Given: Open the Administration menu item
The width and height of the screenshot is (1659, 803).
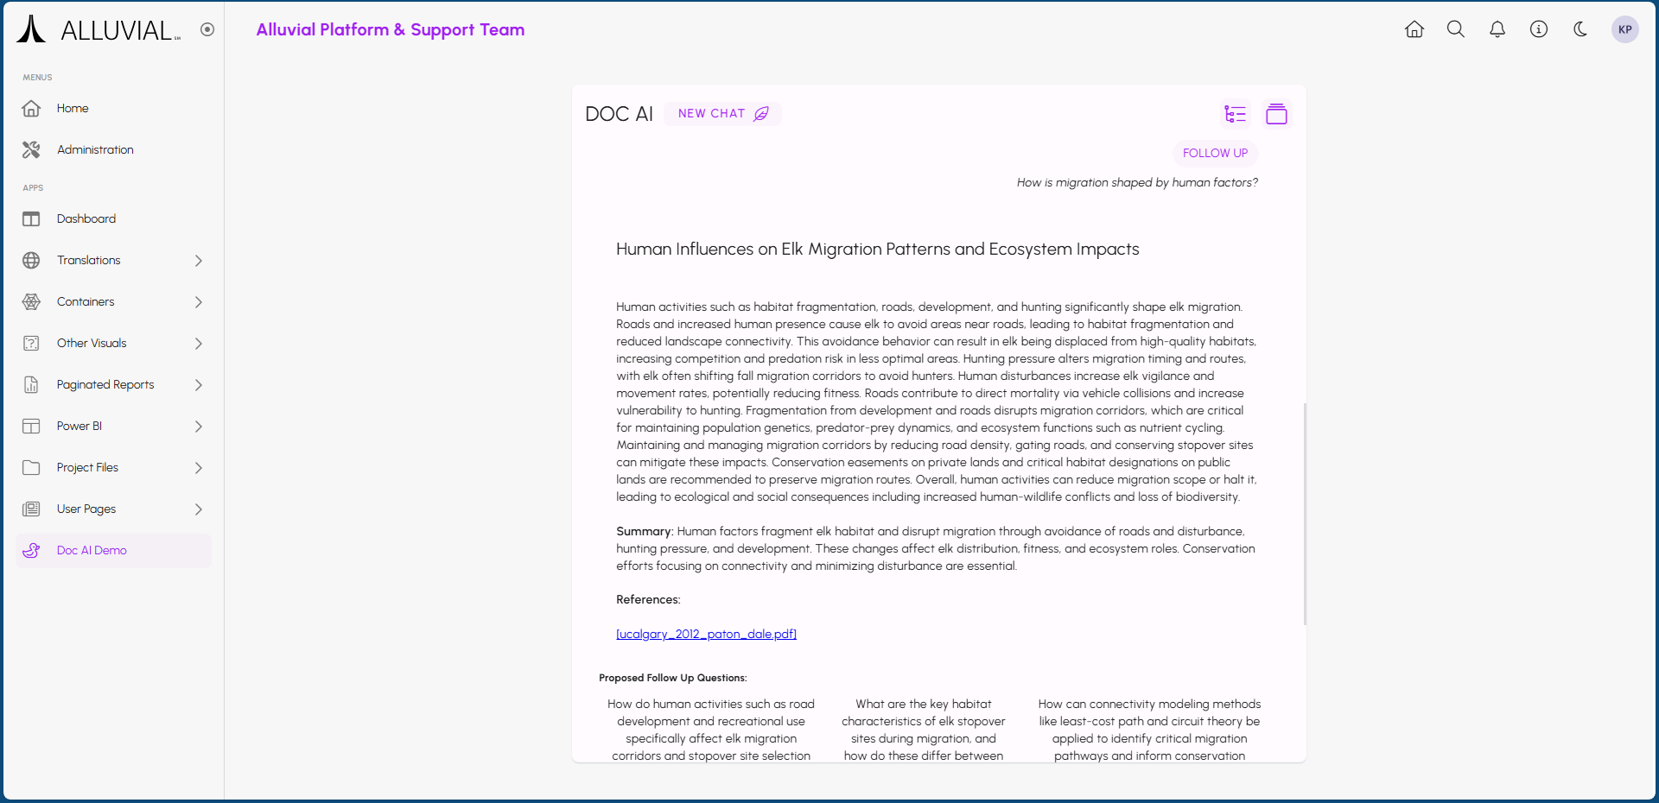Looking at the screenshot, I should click(x=95, y=150).
